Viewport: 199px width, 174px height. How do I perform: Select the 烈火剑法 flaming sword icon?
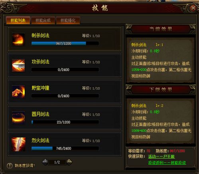[18, 145]
